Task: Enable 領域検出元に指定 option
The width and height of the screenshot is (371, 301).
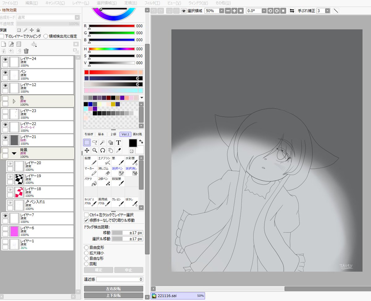Action: 46,36
